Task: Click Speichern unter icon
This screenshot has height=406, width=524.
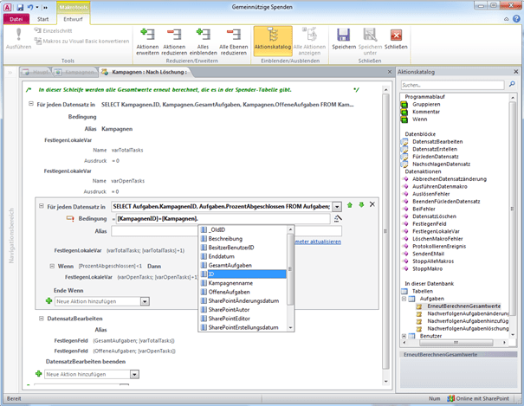Action: click(370, 35)
